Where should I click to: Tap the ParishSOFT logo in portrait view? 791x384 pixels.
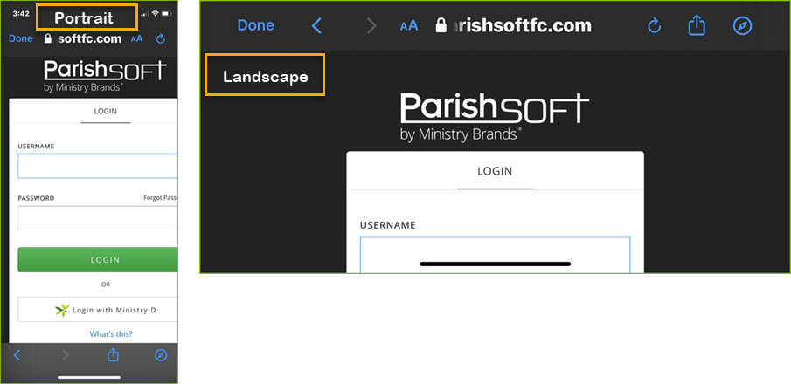105,76
